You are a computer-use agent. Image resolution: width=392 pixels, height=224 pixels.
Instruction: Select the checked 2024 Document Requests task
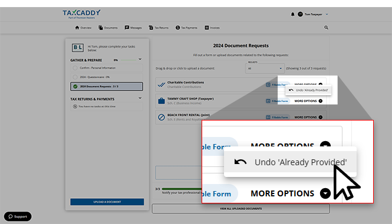(x=107, y=86)
